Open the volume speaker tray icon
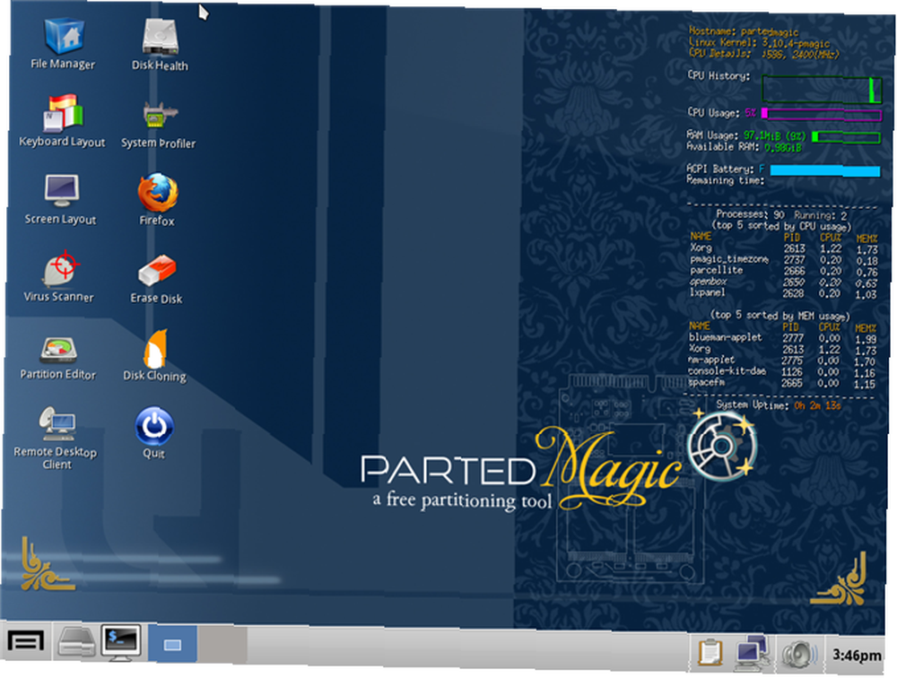897x678 pixels. click(799, 655)
